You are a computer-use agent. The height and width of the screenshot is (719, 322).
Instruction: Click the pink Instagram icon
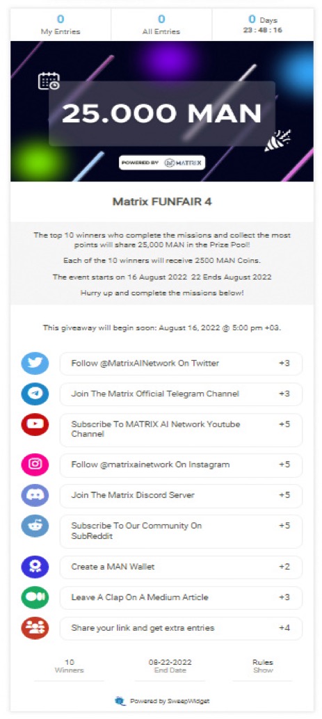click(x=35, y=464)
